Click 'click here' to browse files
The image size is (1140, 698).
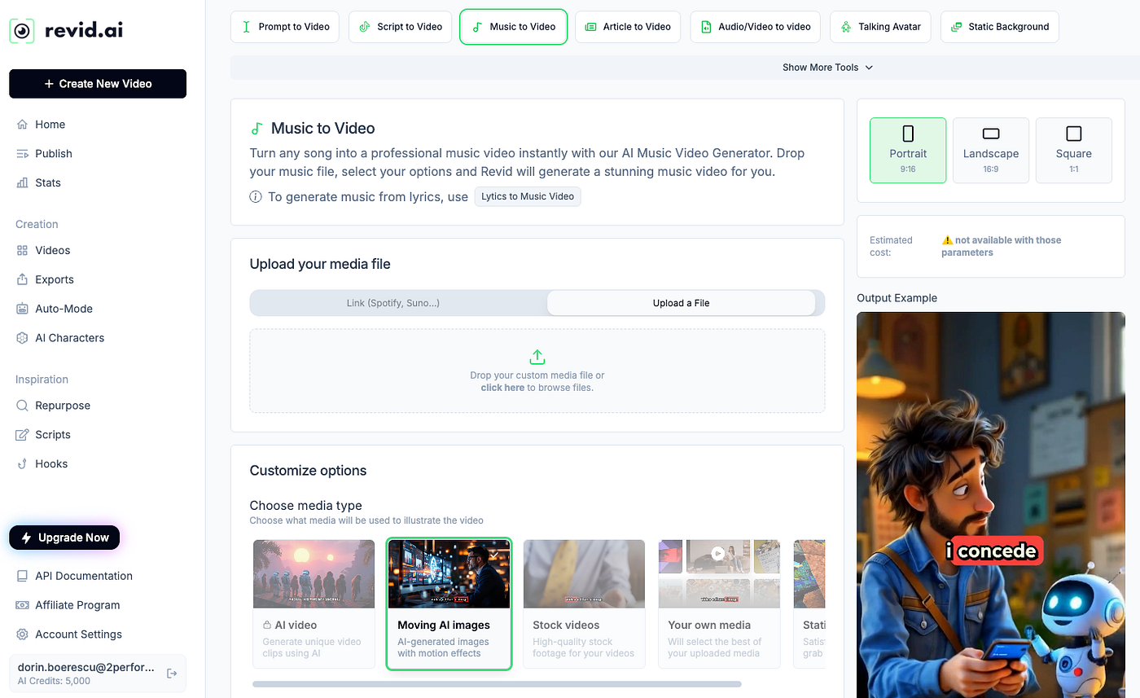502,388
